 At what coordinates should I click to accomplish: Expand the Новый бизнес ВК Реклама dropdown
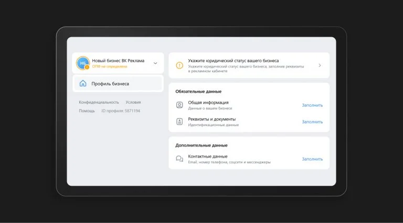coord(155,63)
